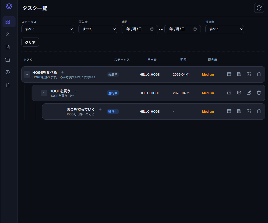The image size is (268, 223).
Task: Open calendar picker of start date field
Action: click(152, 29)
